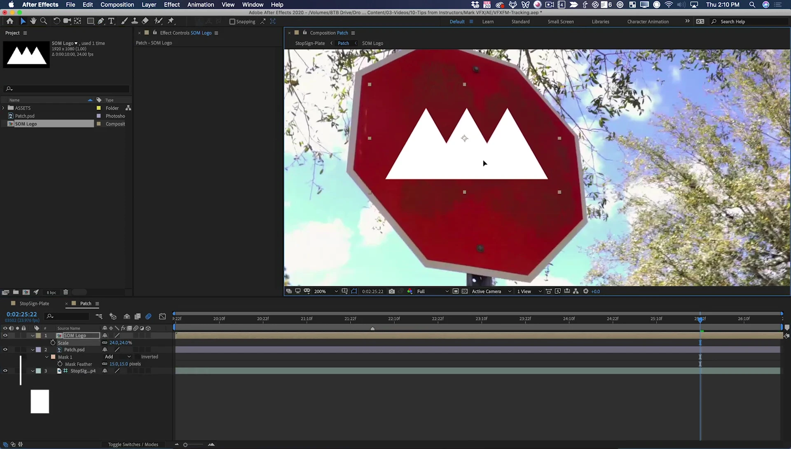Select the Clone Stamp tool
This screenshot has width=791, height=449.
tap(134, 21)
